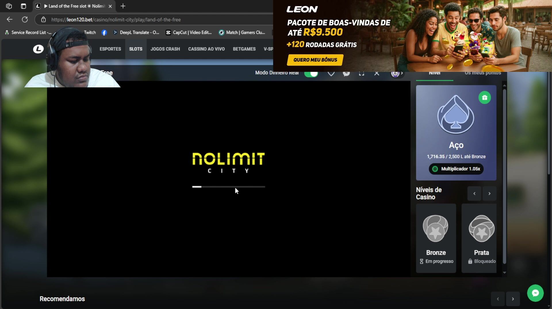Click the Leon logo icon in the site header

[x=38, y=49]
